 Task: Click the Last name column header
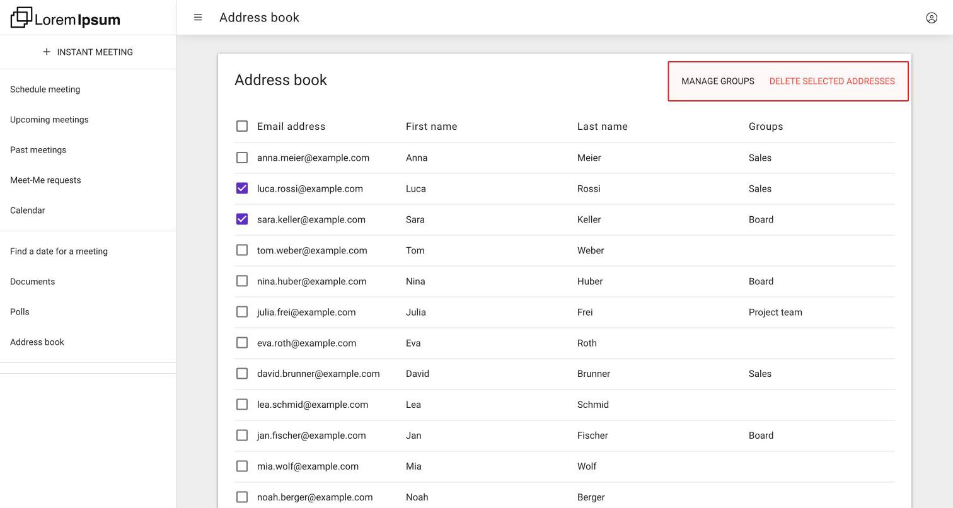click(603, 127)
